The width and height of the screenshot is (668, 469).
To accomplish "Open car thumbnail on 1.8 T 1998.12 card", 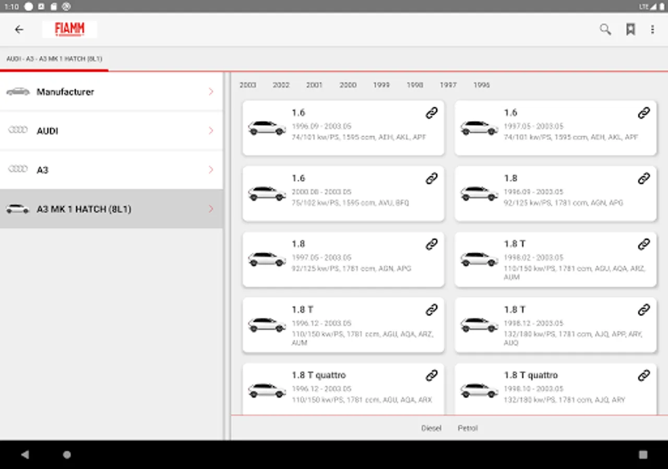I will (480, 325).
